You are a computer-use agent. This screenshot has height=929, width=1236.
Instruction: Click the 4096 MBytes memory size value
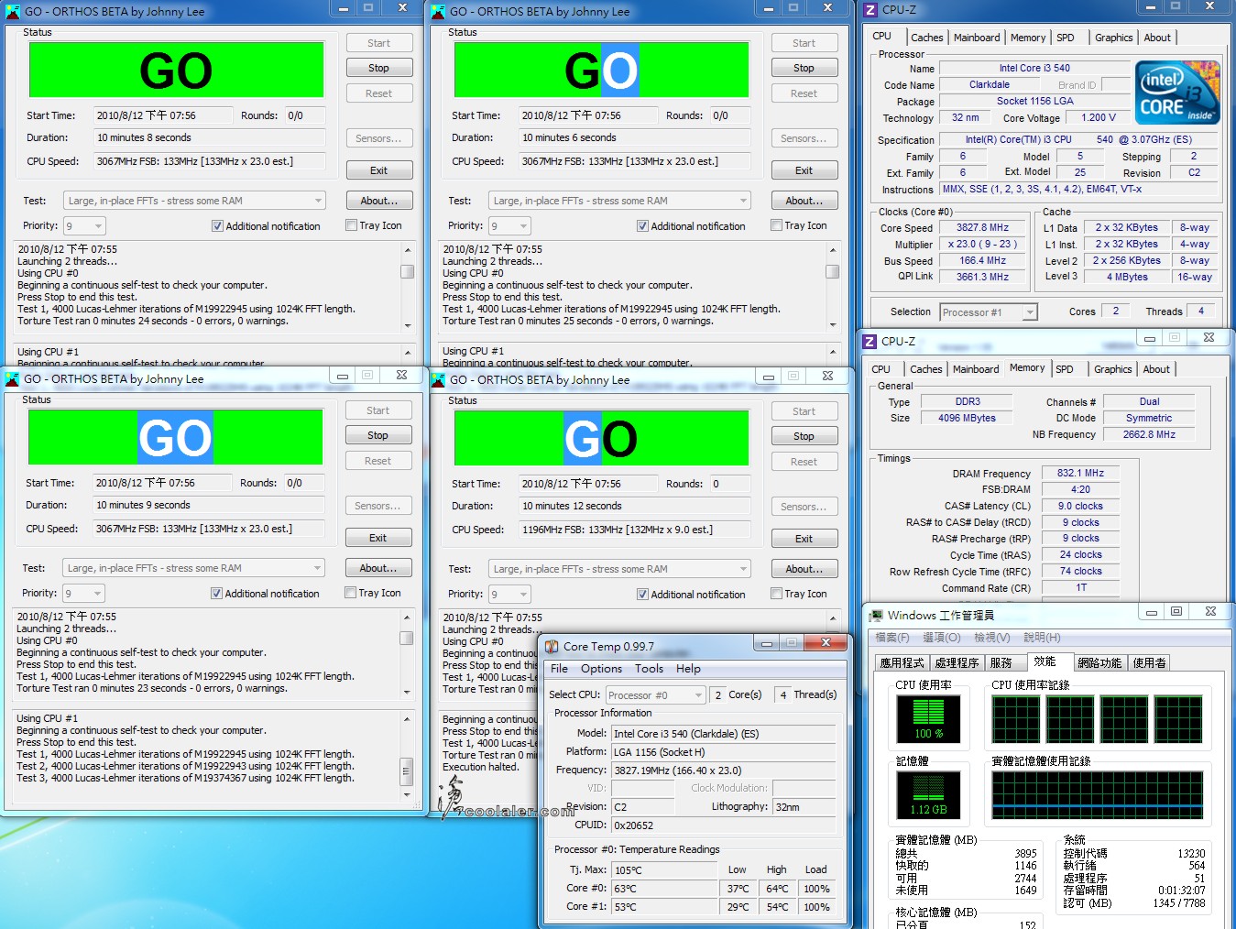pyautogui.click(x=967, y=418)
